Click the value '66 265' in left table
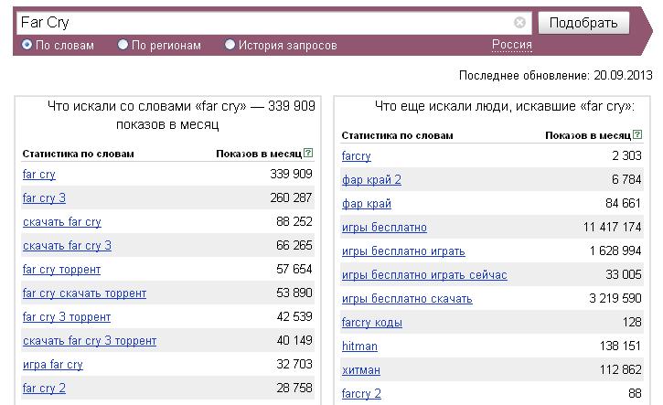Viewport: 663px width, 405px height. [x=294, y=245]
